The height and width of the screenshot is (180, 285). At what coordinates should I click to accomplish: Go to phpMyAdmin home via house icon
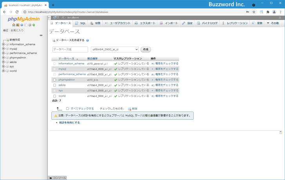click(x=13, y=25)
